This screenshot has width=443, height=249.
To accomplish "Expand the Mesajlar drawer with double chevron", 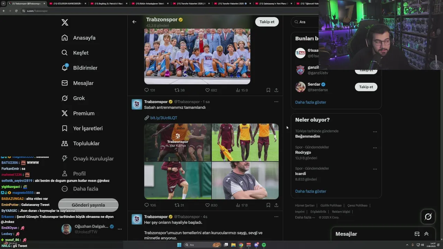I will (x=426, y=234).
